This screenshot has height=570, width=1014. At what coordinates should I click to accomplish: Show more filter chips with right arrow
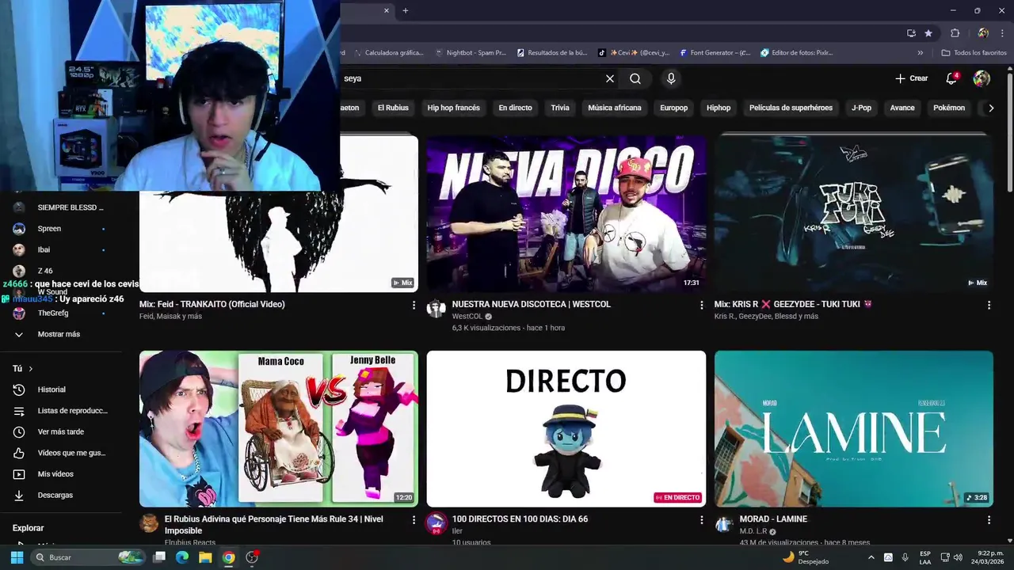991,108
